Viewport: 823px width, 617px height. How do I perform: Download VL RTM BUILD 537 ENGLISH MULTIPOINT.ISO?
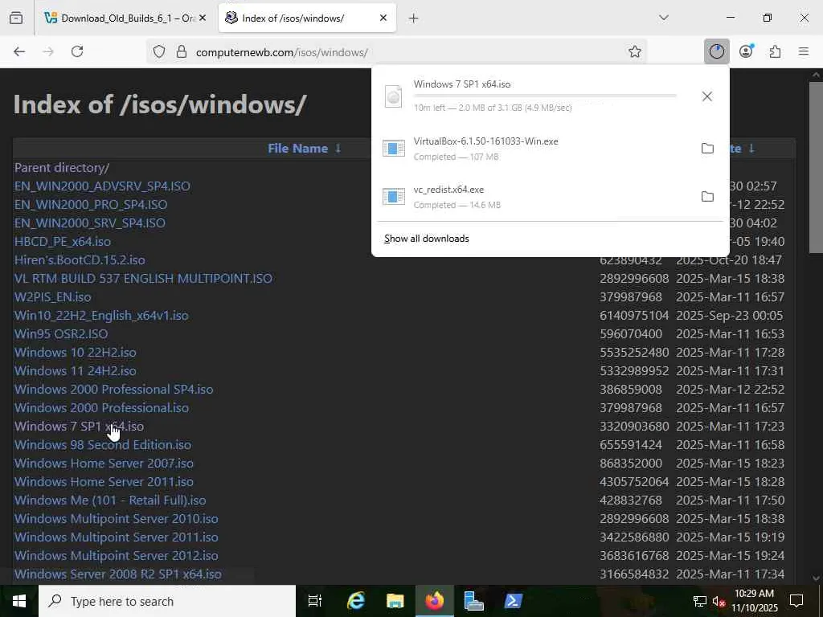tap(143, 279)
